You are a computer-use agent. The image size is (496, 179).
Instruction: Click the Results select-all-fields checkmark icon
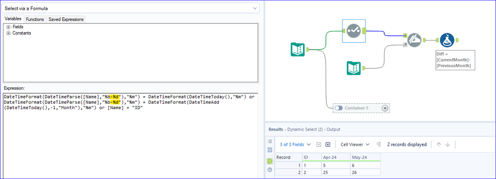(x=319, y=144)
